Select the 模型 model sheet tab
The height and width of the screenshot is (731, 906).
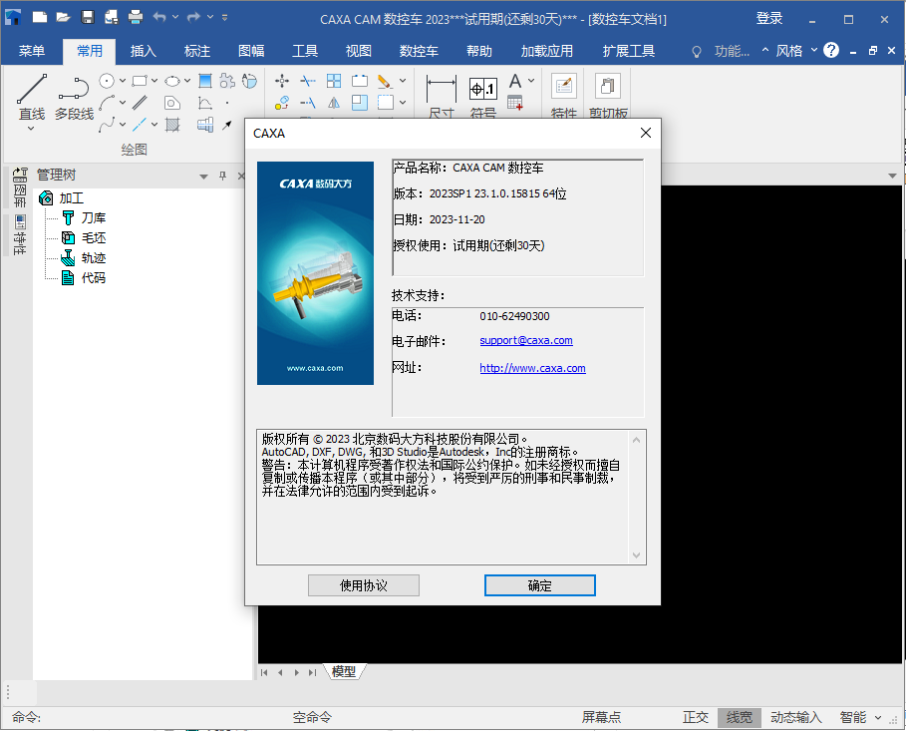344,671
